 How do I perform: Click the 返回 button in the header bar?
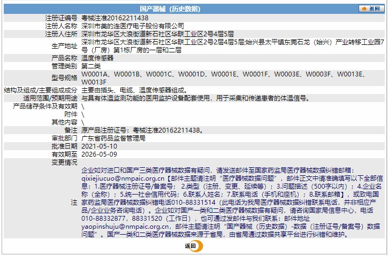pyautogui.click(x=371, y=9)
